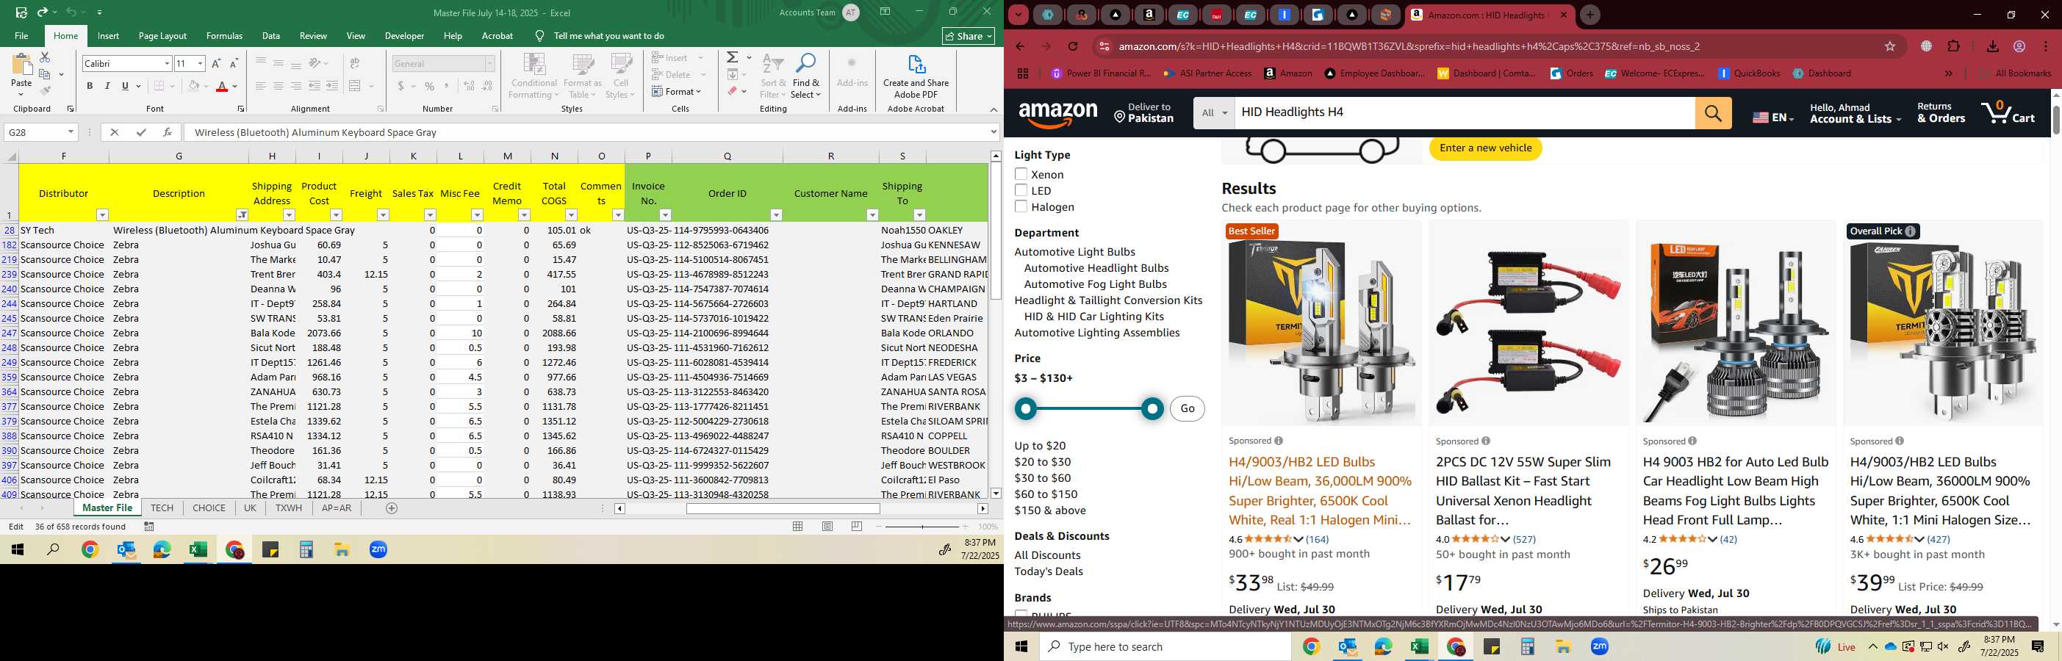2062x661 pixels.
Task: Open Sort & Filter tool
Action: (773, 75)
